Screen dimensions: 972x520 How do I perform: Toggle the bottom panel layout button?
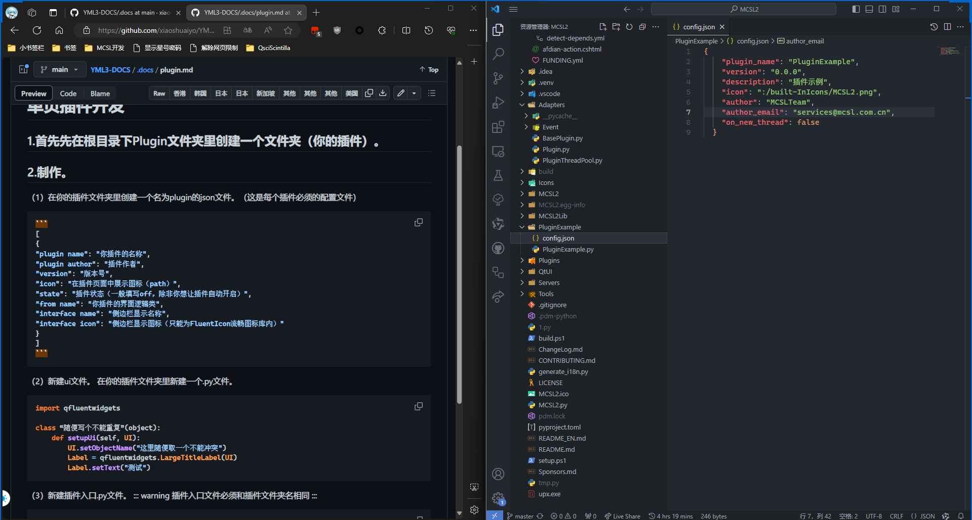[869, 9]
